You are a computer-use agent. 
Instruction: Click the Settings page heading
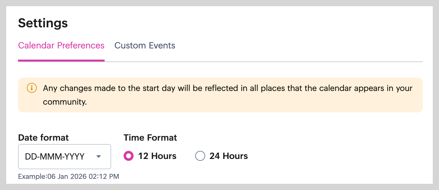43,23
